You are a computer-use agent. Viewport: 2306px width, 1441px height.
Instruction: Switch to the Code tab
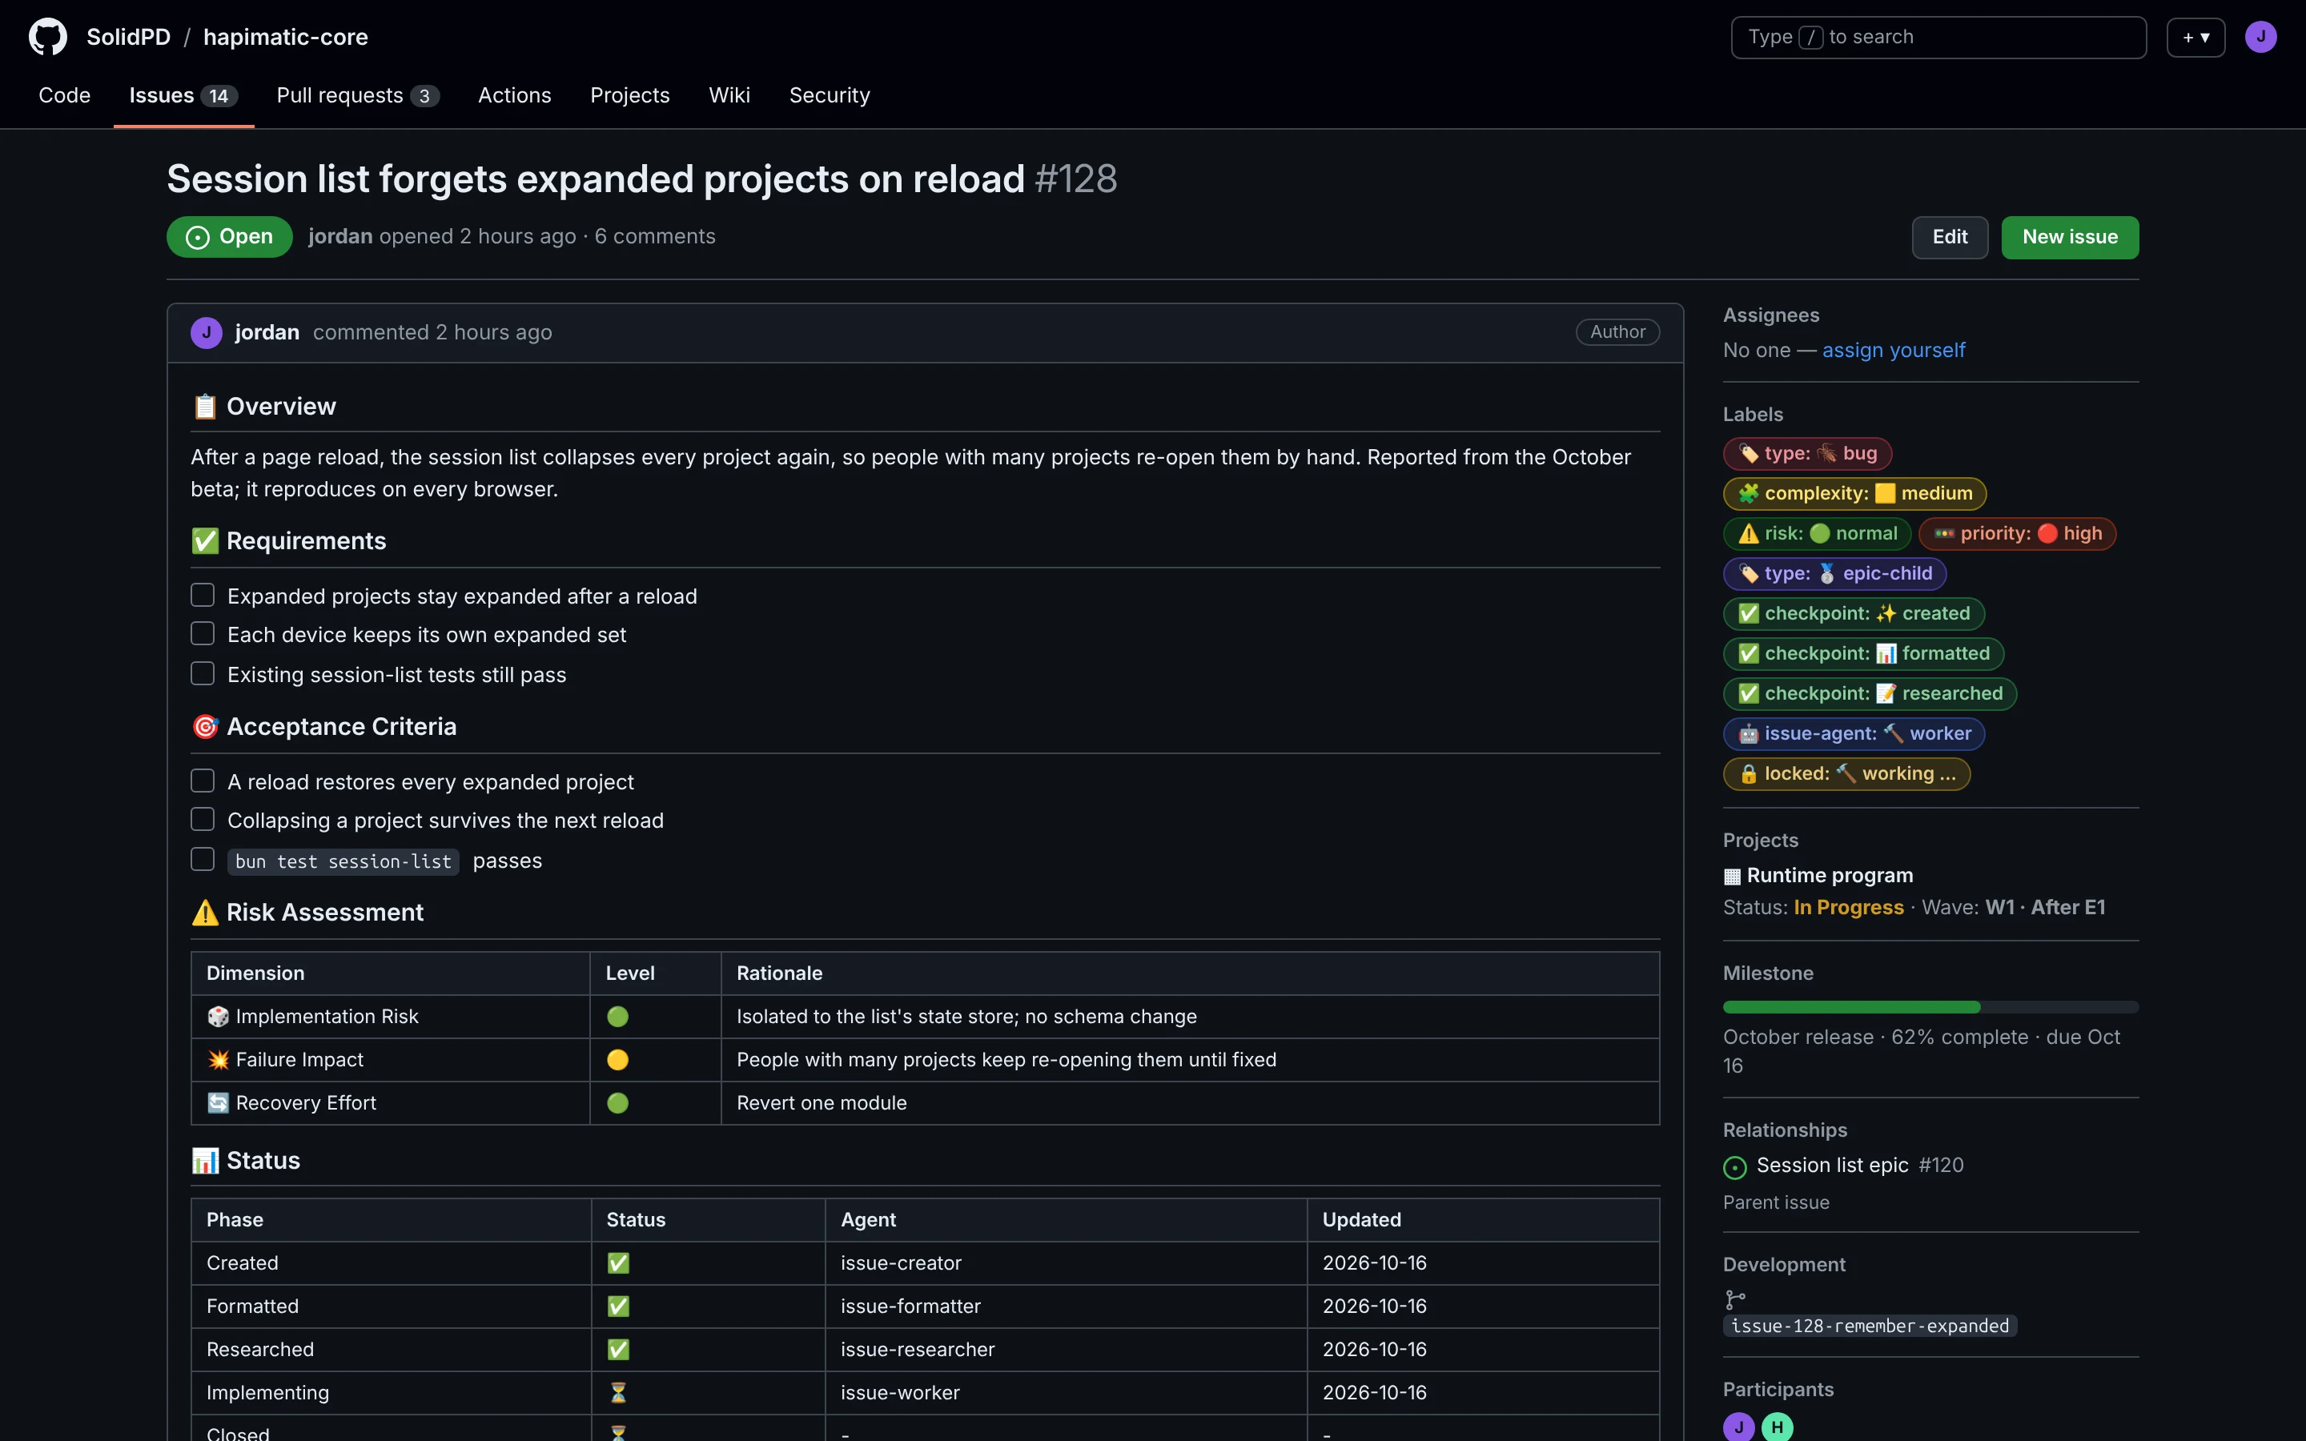(64, 95)
